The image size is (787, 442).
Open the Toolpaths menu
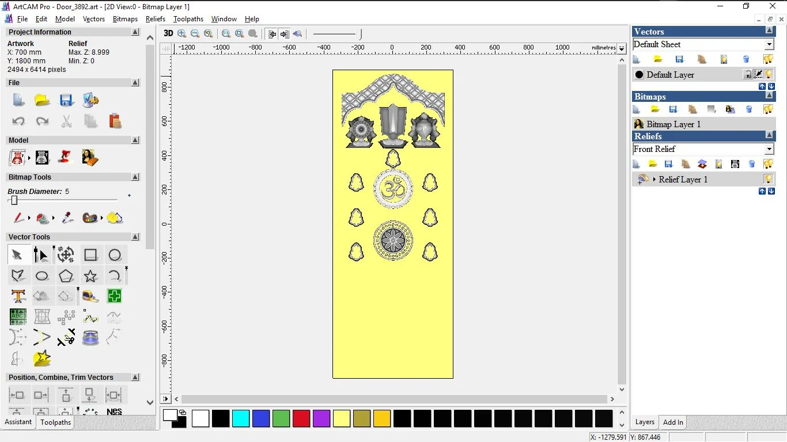pyautogui.click(x=188, y=19)
